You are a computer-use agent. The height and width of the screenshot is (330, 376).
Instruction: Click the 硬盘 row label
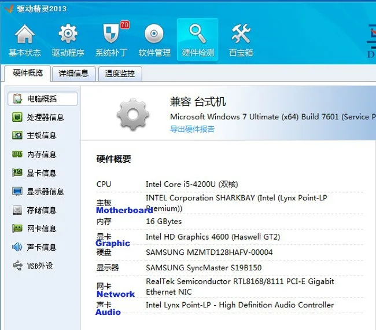pos(104,252)
